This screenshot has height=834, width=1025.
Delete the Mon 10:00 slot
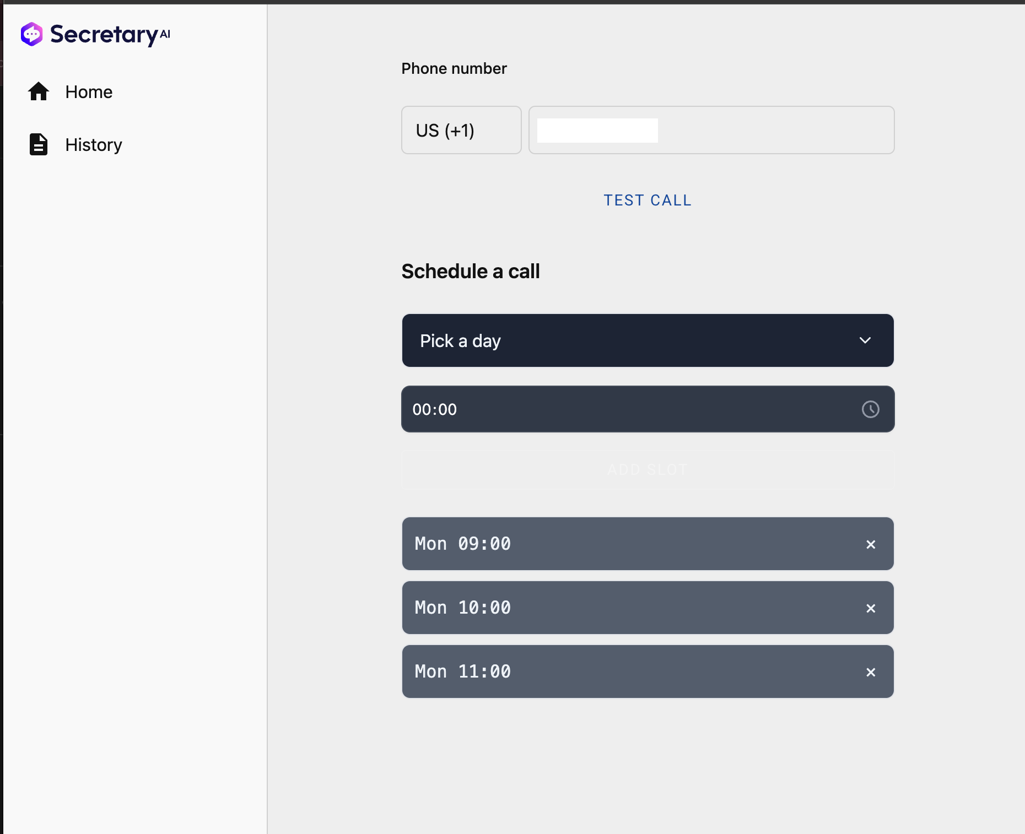(x=871, y=608)
